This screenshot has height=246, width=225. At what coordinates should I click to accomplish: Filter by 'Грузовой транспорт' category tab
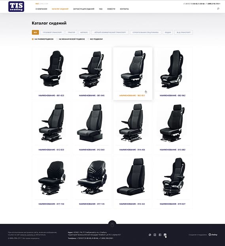pyautogui.click(x=52, y=32)
